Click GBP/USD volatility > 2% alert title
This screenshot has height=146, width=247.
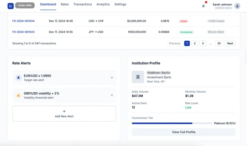pos(41,93)
